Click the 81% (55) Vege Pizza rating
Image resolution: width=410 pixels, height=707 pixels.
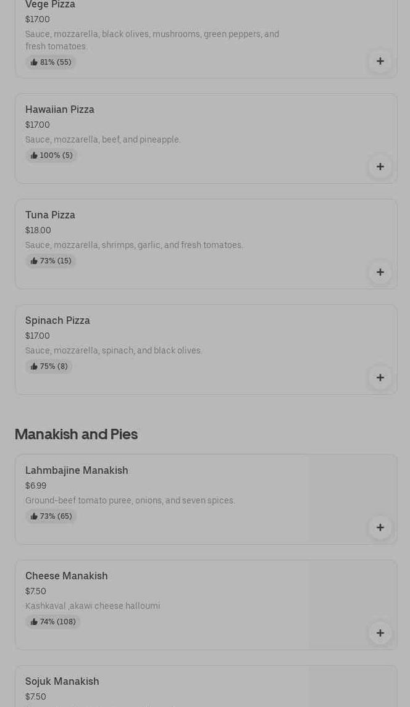pyautogui.click(x=51, y=62)
